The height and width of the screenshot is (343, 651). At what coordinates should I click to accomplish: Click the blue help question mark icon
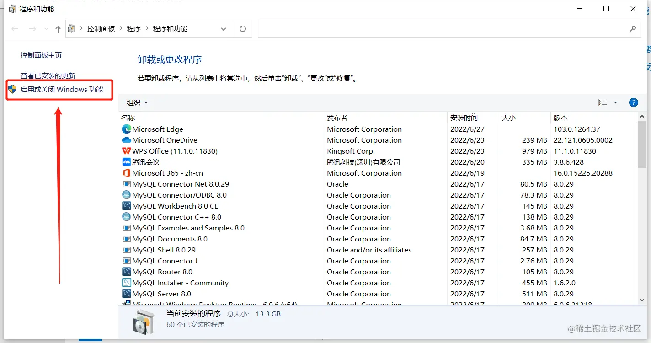634,102
